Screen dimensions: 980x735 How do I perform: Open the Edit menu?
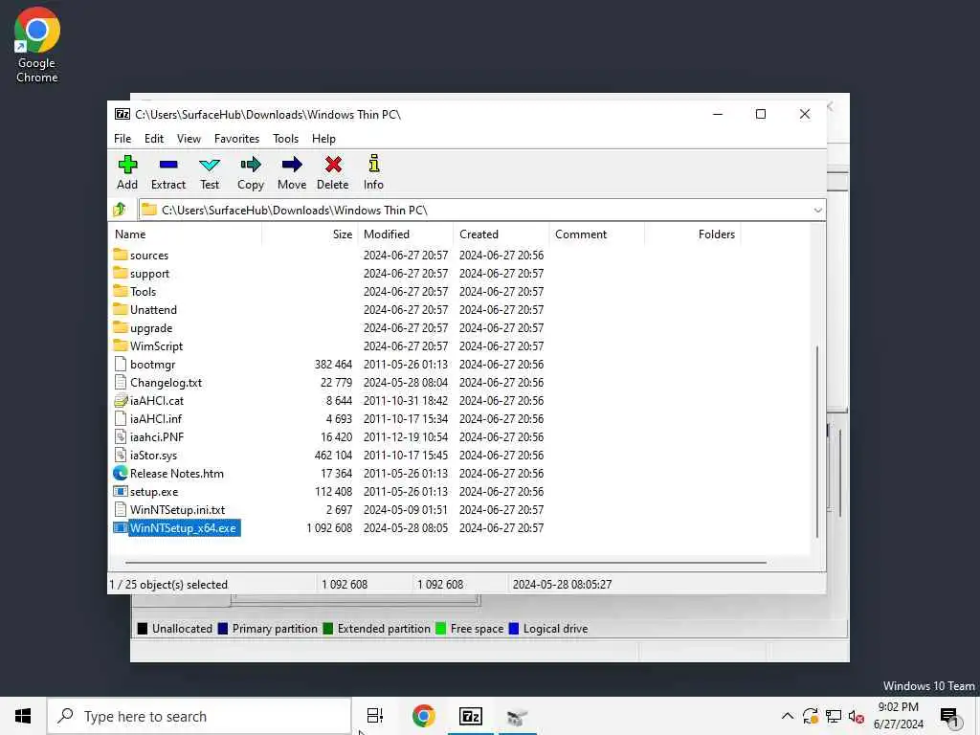click(154, 138)
